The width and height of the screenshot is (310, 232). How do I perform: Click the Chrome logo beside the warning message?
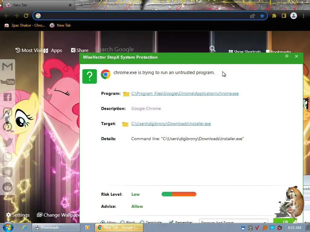click(106, 74)
